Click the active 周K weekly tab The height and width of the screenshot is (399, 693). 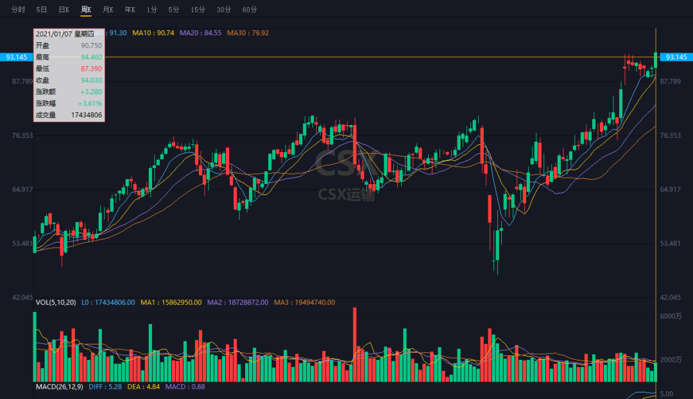(x=86, y=10)
